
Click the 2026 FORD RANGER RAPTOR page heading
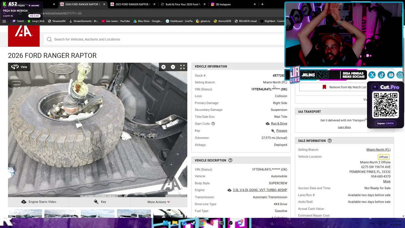coord(52,55)
